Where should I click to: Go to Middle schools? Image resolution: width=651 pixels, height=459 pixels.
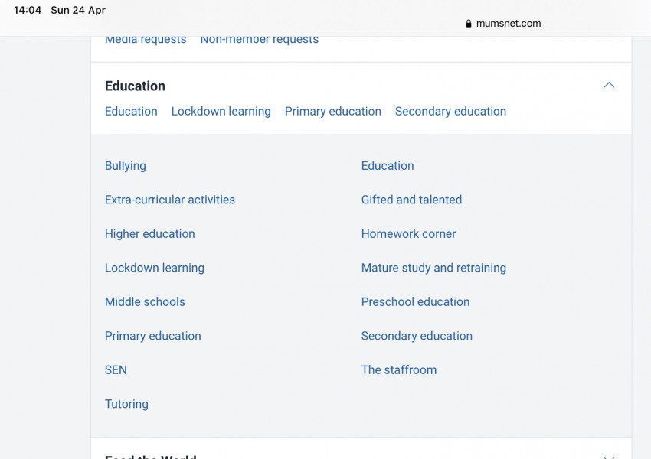[x=145, y=301]
